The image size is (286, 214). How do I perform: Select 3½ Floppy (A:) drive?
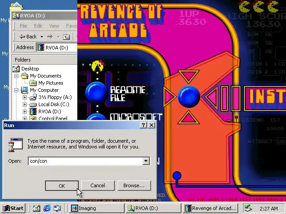[x=55, y=97]
